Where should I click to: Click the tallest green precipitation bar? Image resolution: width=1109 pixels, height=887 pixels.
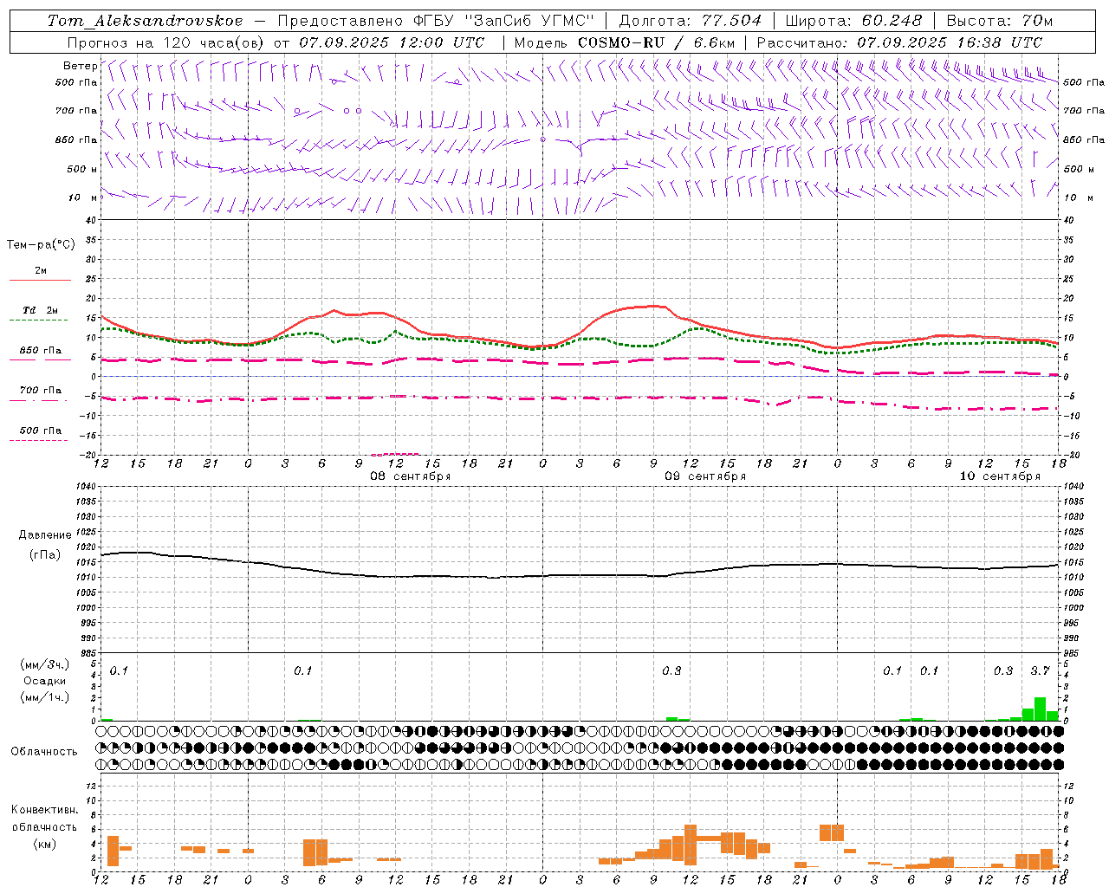[1040, 709]
